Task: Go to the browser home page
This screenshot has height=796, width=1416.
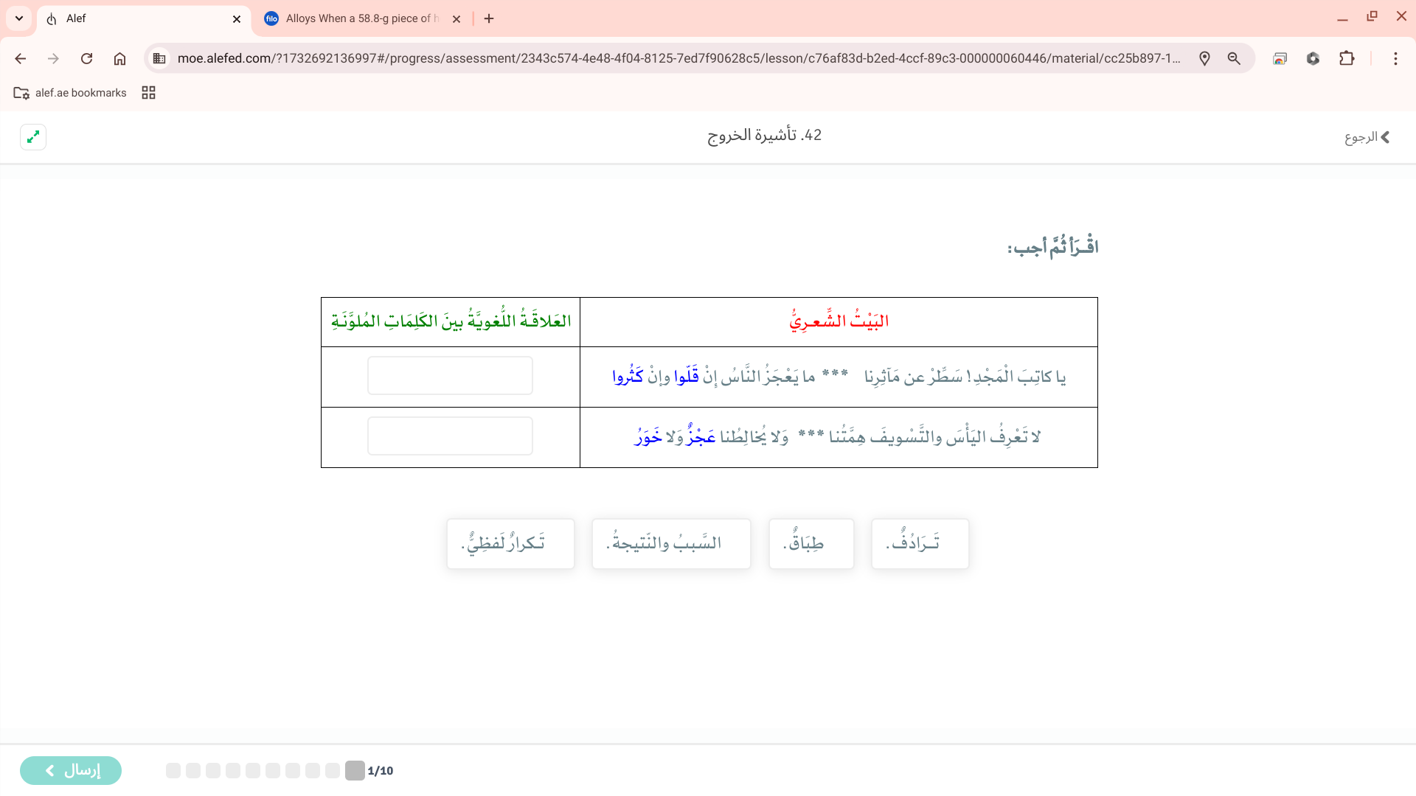Action: coord(119,58)
